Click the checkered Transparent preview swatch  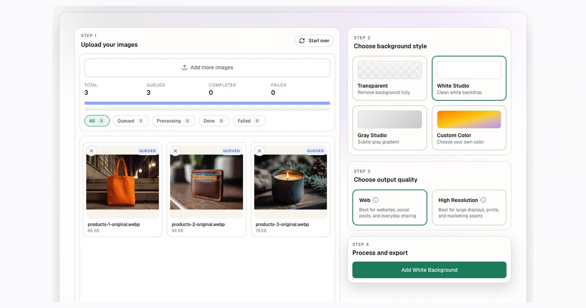pos(390,70)
